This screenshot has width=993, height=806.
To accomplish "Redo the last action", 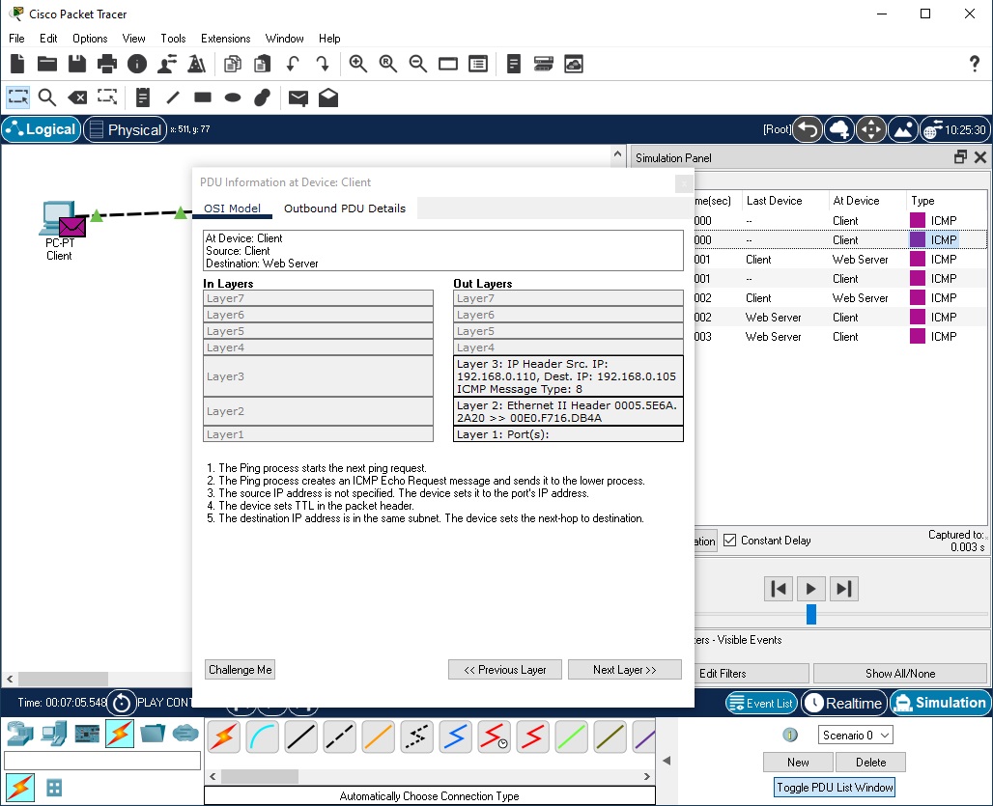I will click(x=323, y=64).
